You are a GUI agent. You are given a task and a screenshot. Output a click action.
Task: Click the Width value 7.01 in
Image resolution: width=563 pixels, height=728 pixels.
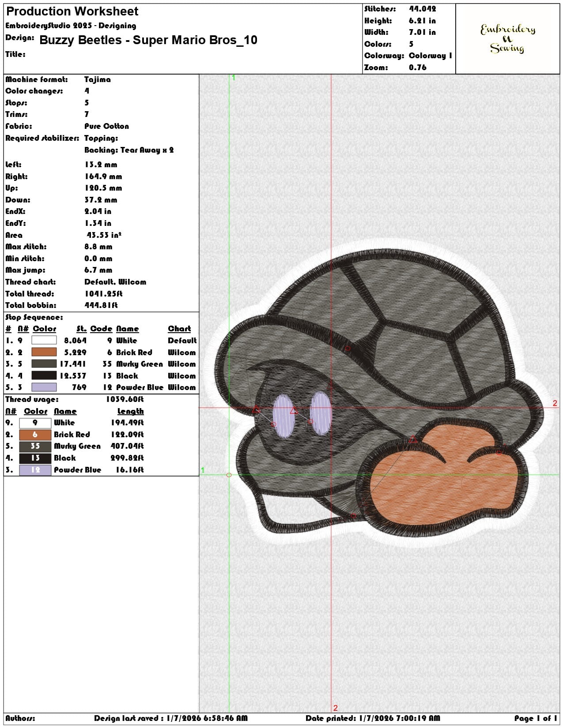coord(422,32)
